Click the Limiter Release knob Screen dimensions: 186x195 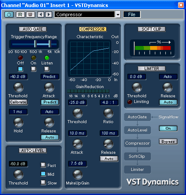click(x=168, y=87)
